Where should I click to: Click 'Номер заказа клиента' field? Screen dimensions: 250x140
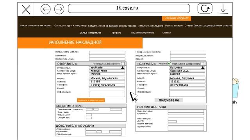click(x=188, y=52)
